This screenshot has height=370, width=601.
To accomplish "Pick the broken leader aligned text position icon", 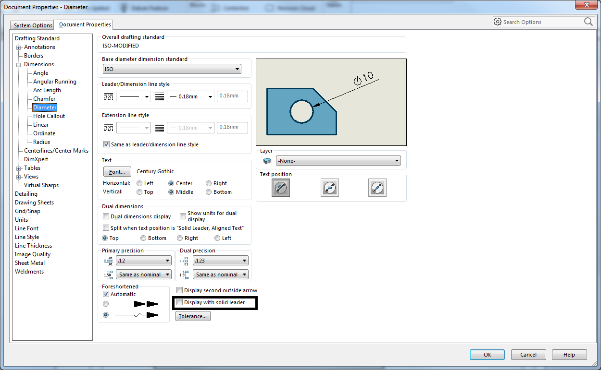I will (x=377, y=188).
